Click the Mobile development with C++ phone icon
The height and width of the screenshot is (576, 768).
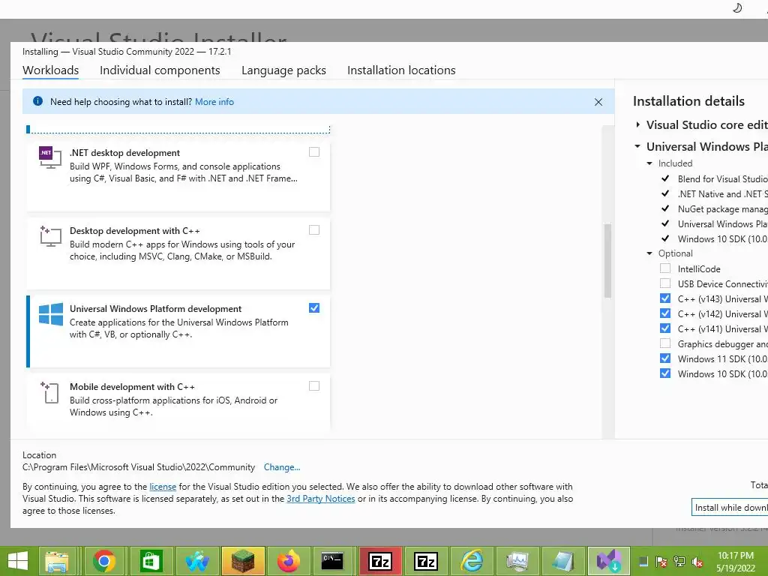coord(50,392)
